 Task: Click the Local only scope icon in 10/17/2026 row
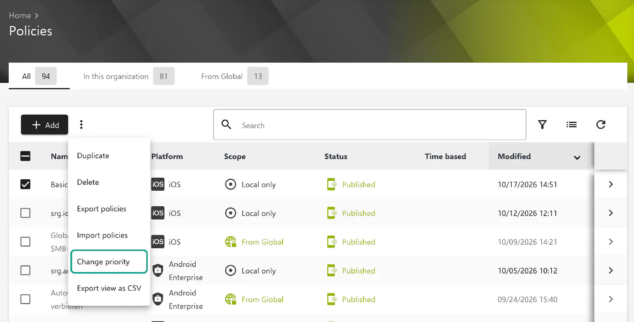230,184
